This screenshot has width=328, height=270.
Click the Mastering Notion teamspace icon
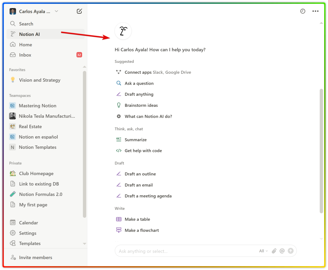tap(12, 105)
